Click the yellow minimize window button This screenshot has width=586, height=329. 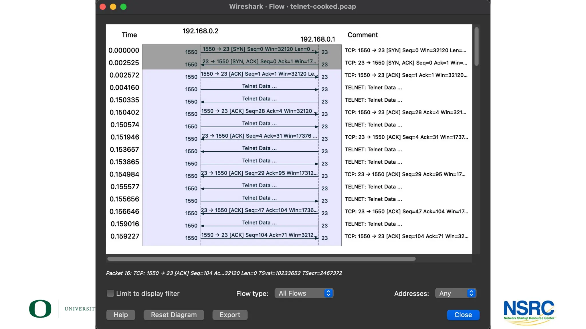click(113, 7)
